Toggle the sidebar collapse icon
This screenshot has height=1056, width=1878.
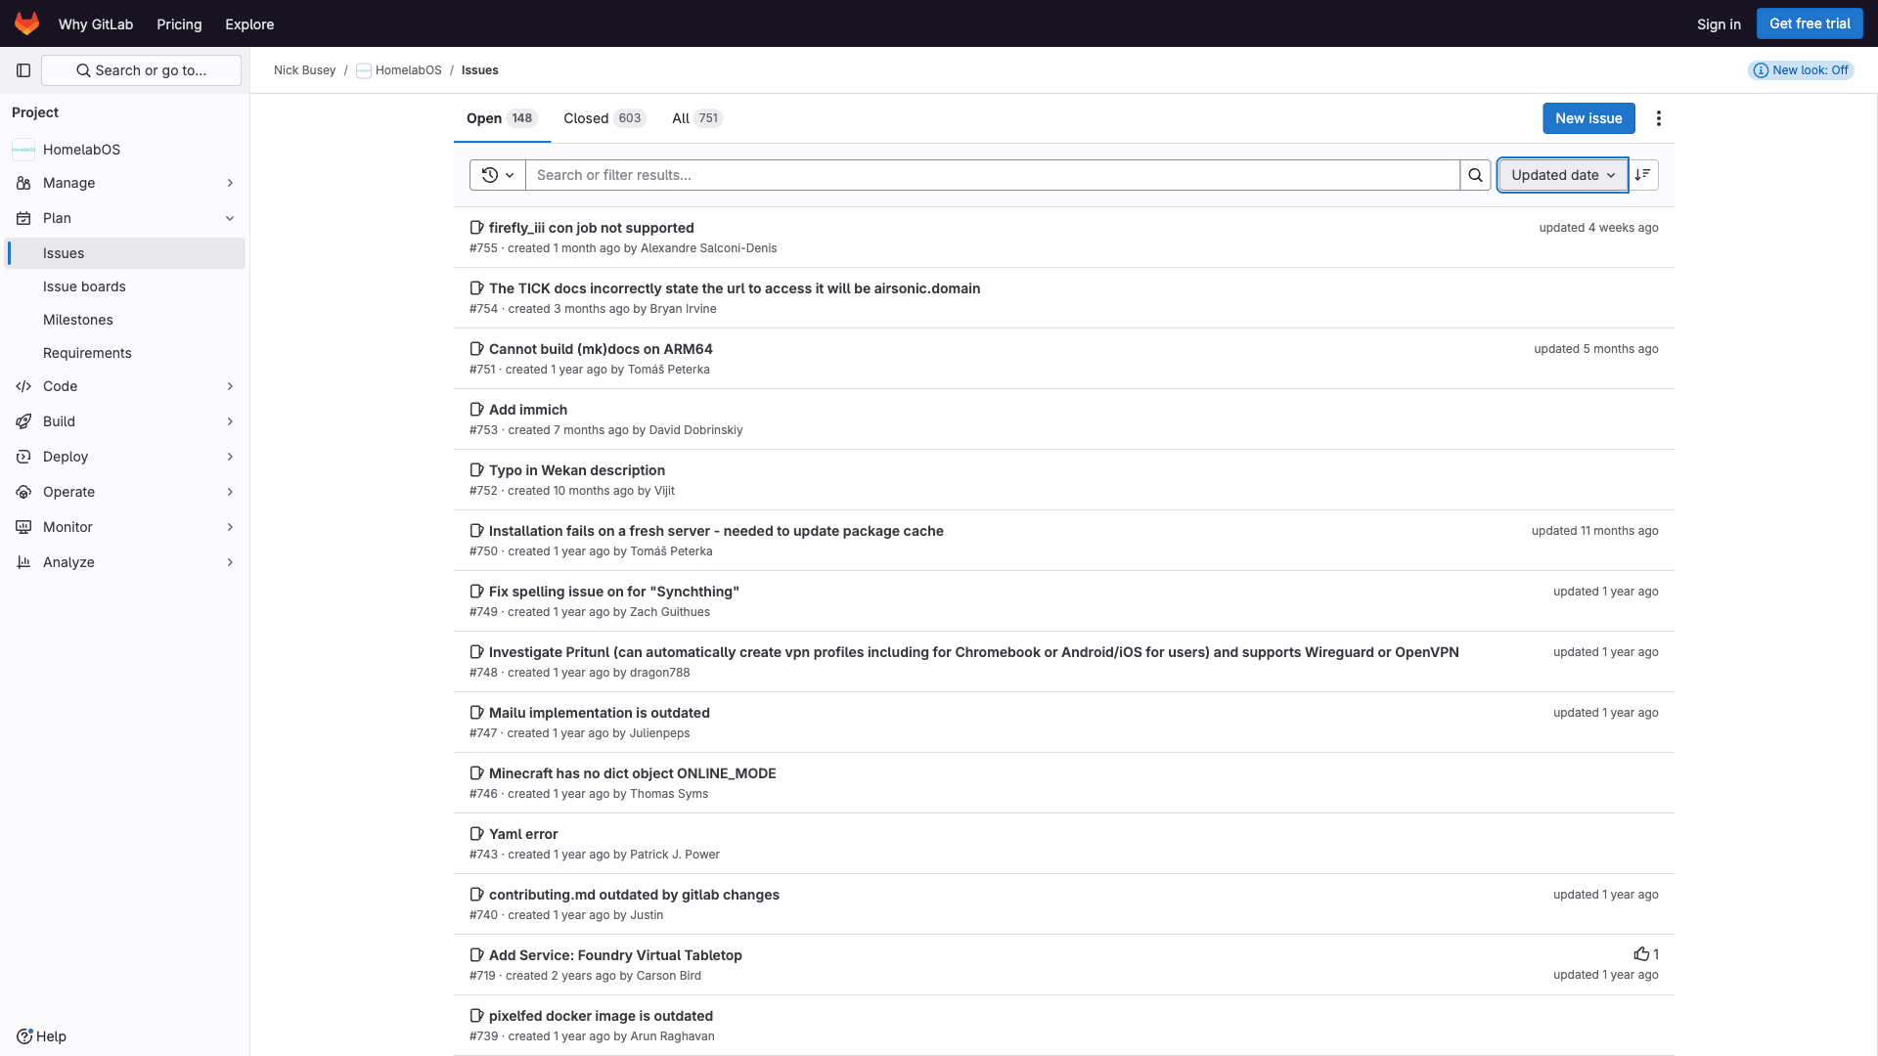[23, 70]
